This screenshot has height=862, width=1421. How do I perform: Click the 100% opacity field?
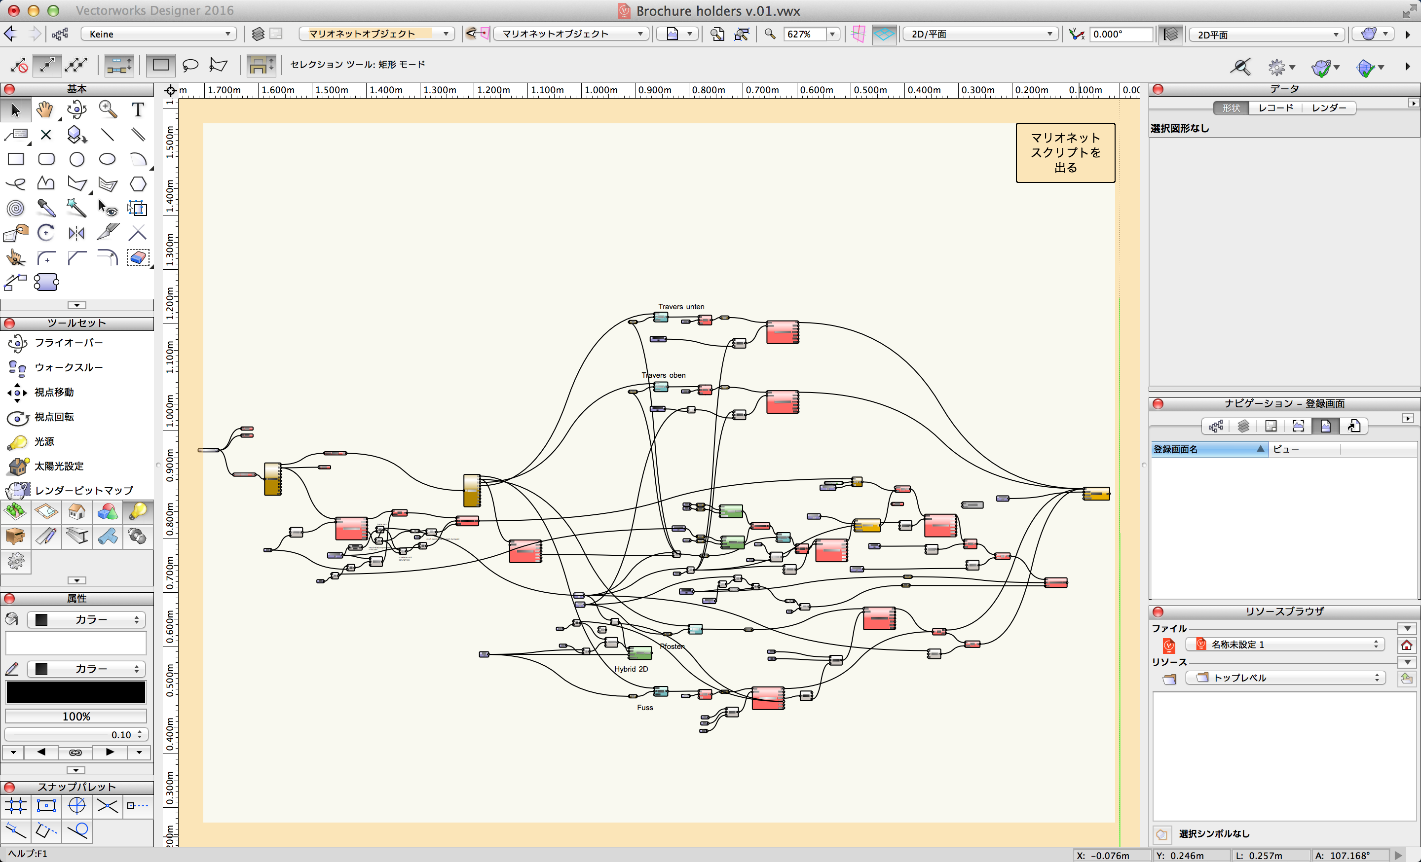coord(75,716)
